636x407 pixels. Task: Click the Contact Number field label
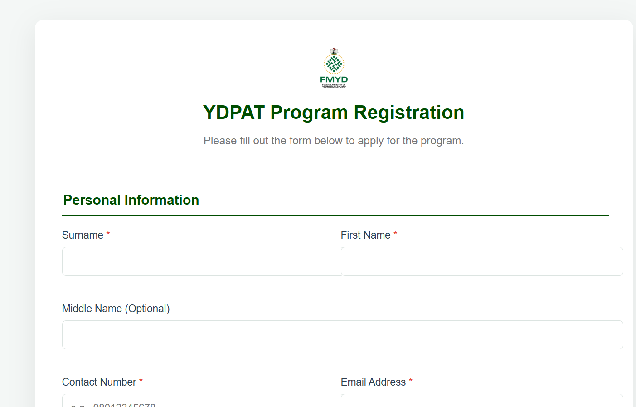(x=99, y=382)
